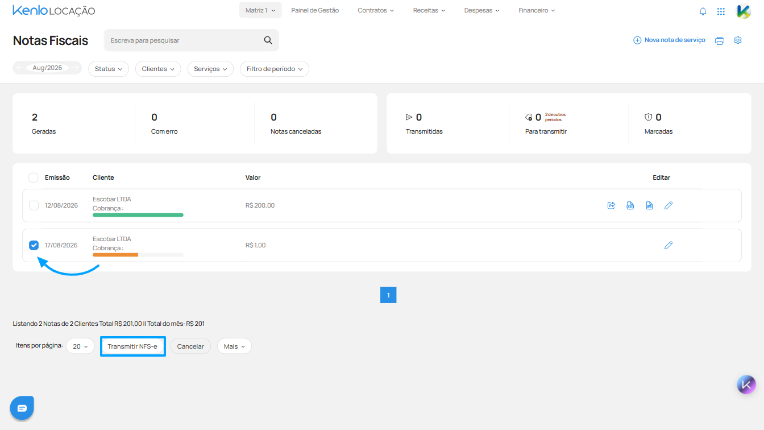Click the 12/08/2026 emission date
This screenshot has height=430, width=764.
point(61,205)
